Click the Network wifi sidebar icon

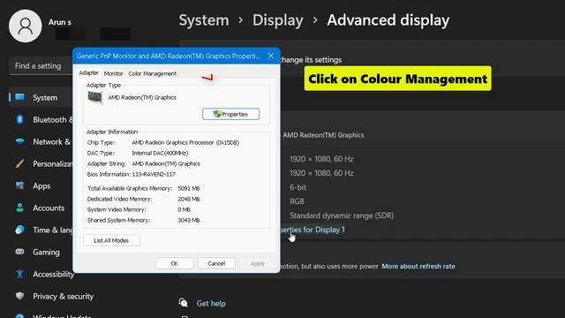pos(19,141)
